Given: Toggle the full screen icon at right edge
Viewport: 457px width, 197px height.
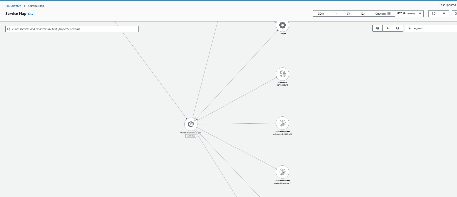Looking at the screenshot, I should coord(455,14).
